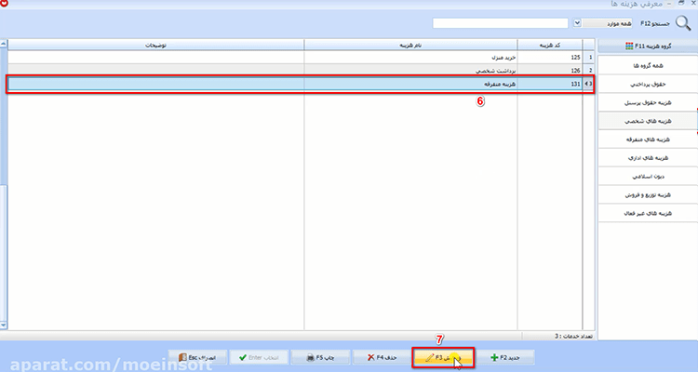Viewport: 698px width, 372px height.
Task: Select the 'هزينه هاي اداري' group
Action: 648,158
